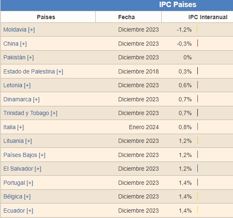The height and width of the screenshot is (218, 233).
Task: Expand the [+] after Estado de Palestina
Action: (60, 71)
